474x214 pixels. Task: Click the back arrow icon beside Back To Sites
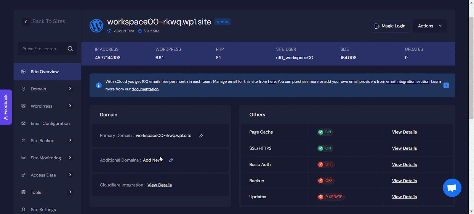tap(26, 22)
